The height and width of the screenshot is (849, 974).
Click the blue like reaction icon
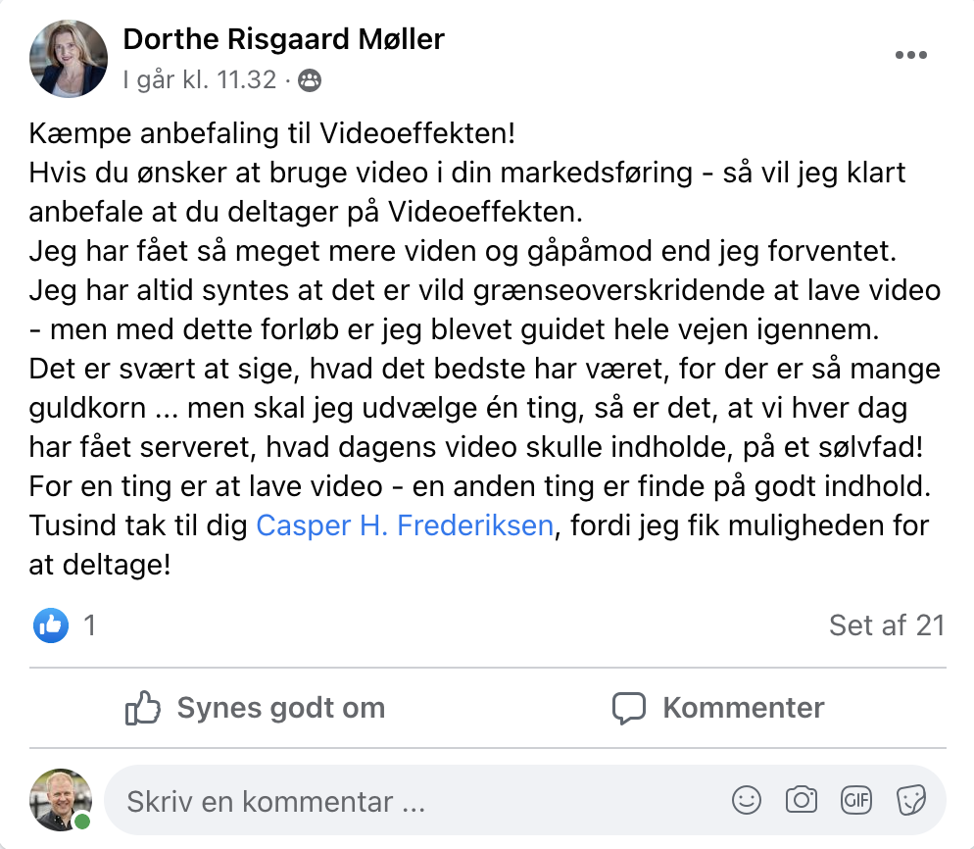[51, 624]
